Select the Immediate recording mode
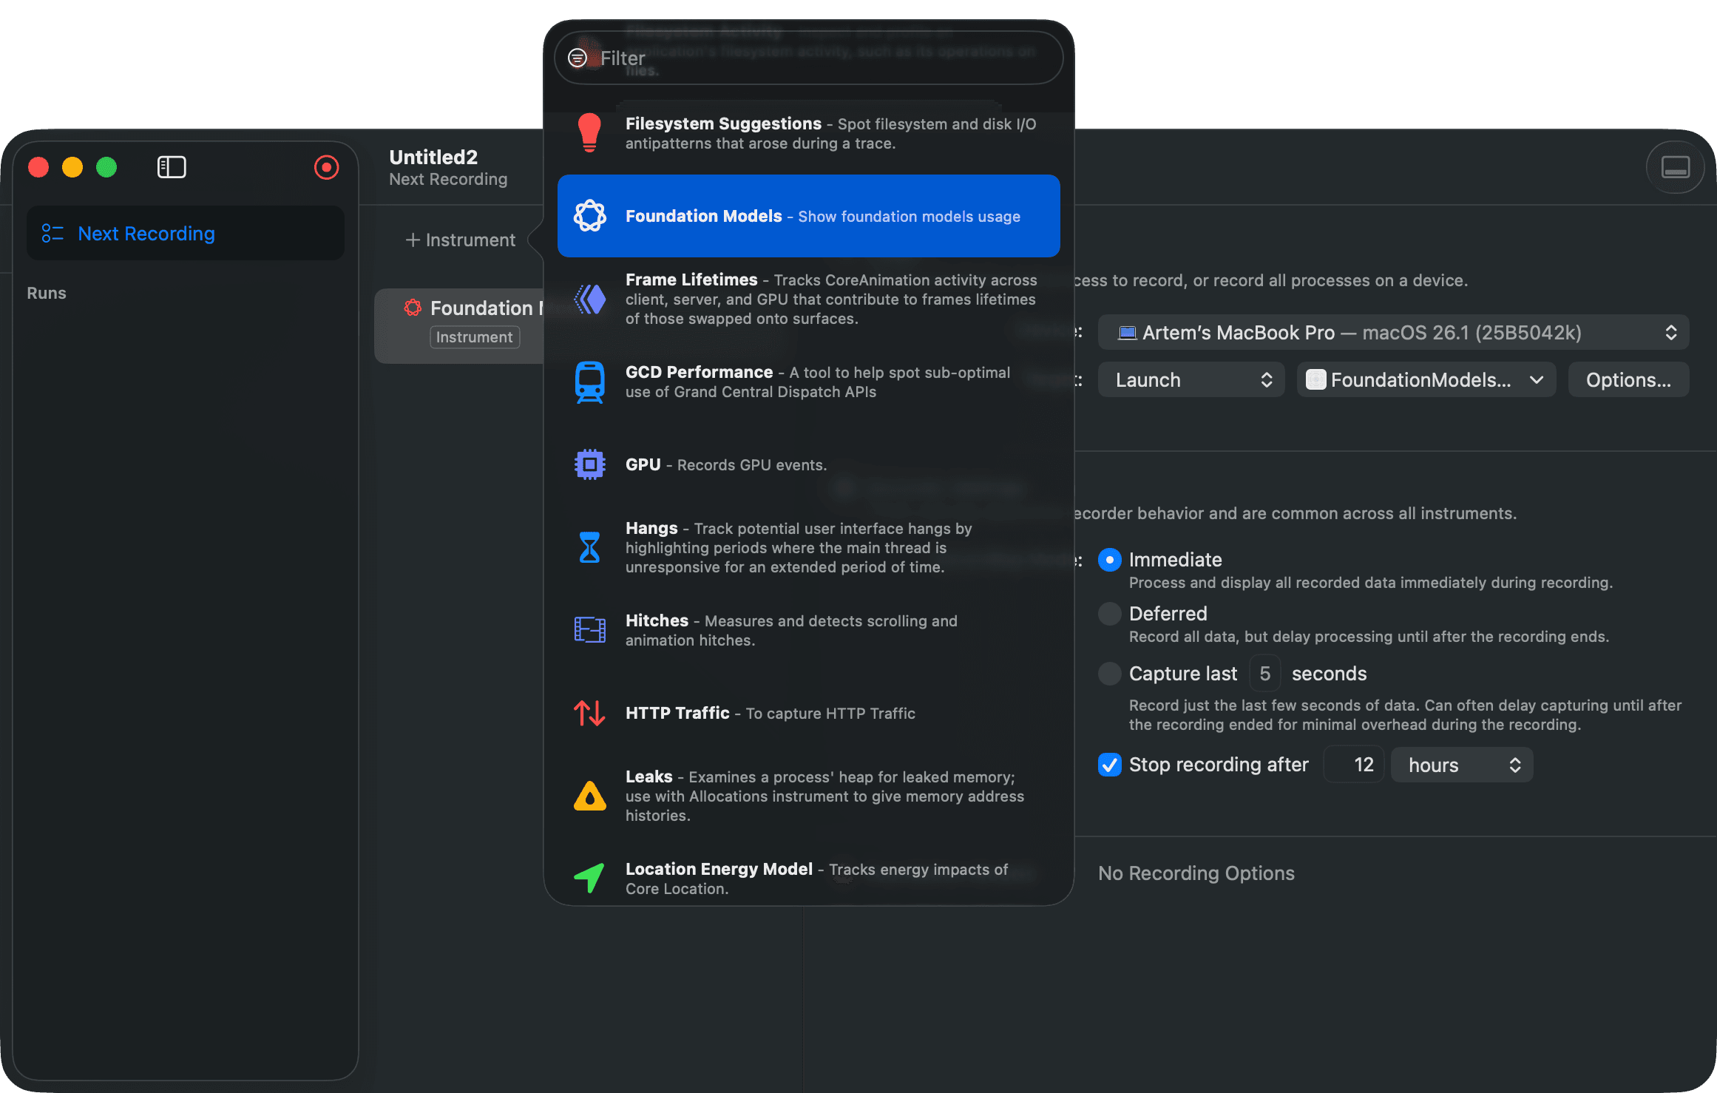Image resolution: width=1717 pixels, height=1093 pixels. click(x=1109, y=560)
